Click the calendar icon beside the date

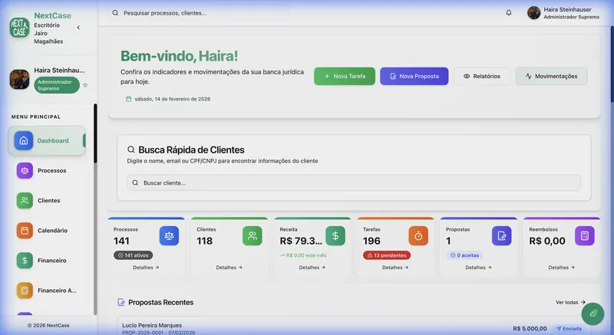[128, 99]
